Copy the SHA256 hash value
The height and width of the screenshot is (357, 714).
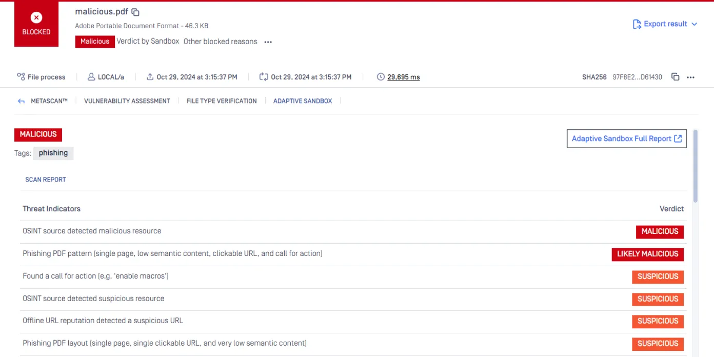(675, 77)
